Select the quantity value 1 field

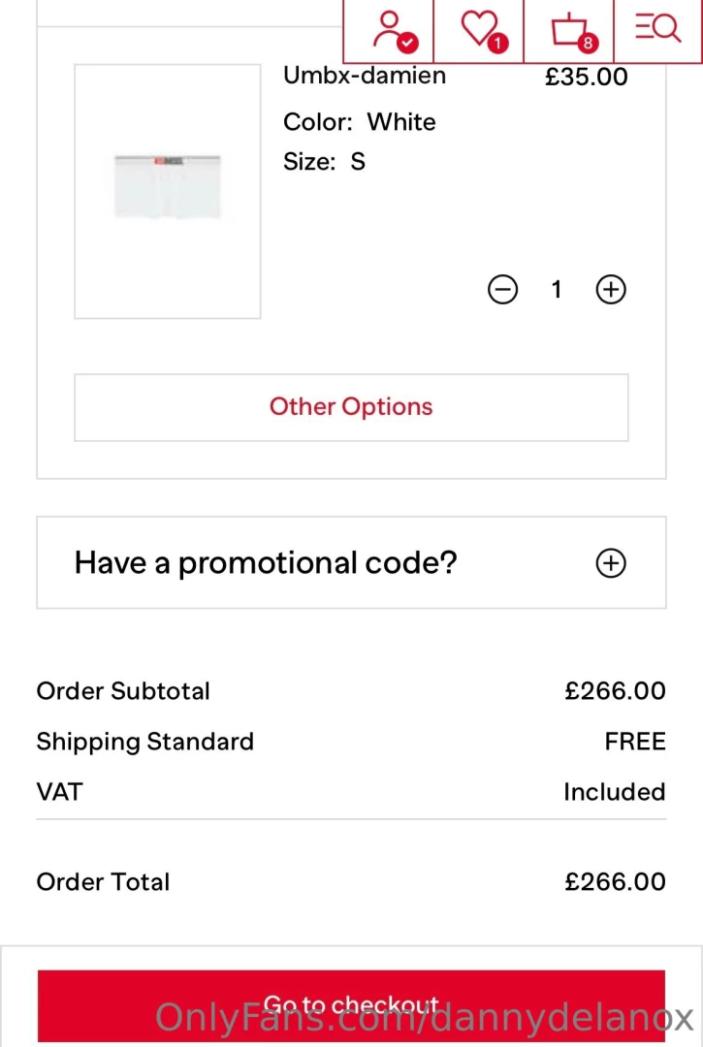click(x=557, y=289)
